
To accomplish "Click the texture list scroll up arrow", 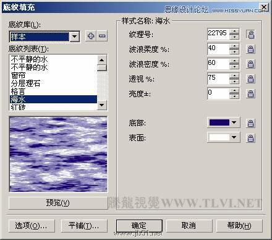I will pyautogui.click(x=102, y=60).
